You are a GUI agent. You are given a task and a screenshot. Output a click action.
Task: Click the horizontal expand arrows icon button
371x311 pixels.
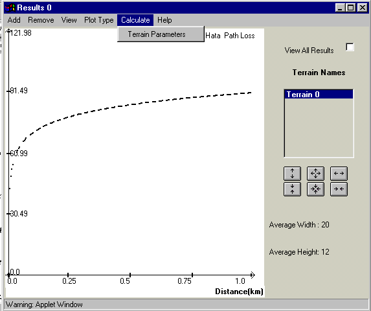pos(339,174)
